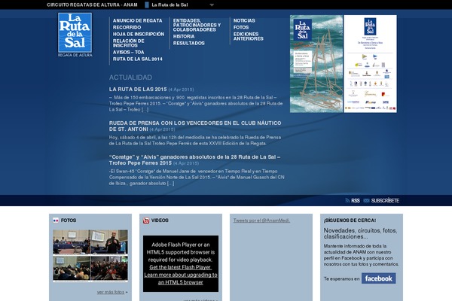
Task: Open AVISOS – TOA
Action: [x=128, y=52]
